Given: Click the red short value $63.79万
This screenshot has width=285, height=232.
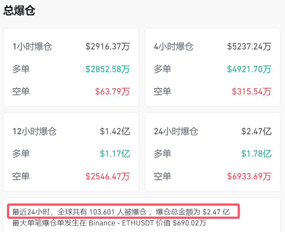Looking at the screenshot, I should pyautogui.click(x=113, y=91).
